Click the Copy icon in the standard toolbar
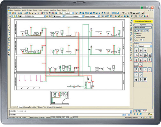Image resolution: width=161 pixels, height=127 pixels. [x=27, y=13]
